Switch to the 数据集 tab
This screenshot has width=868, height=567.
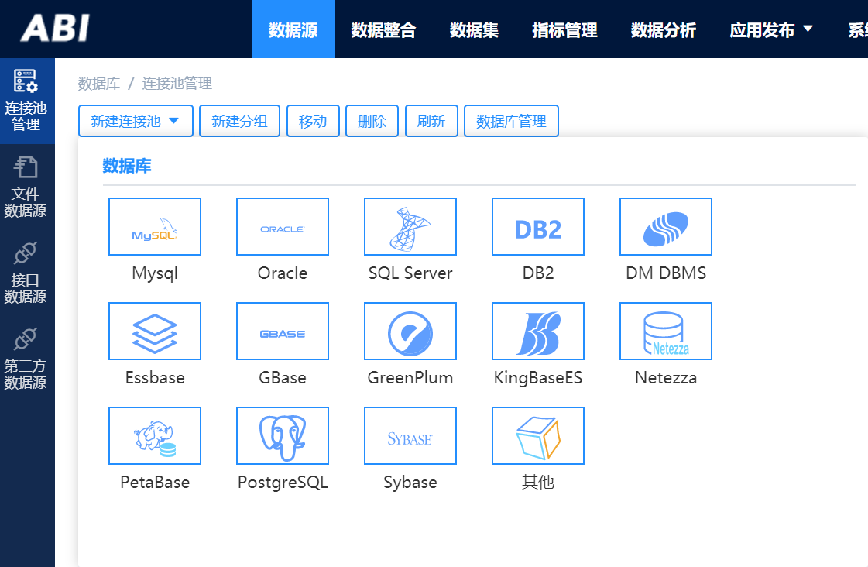click(x=475, y=29)
